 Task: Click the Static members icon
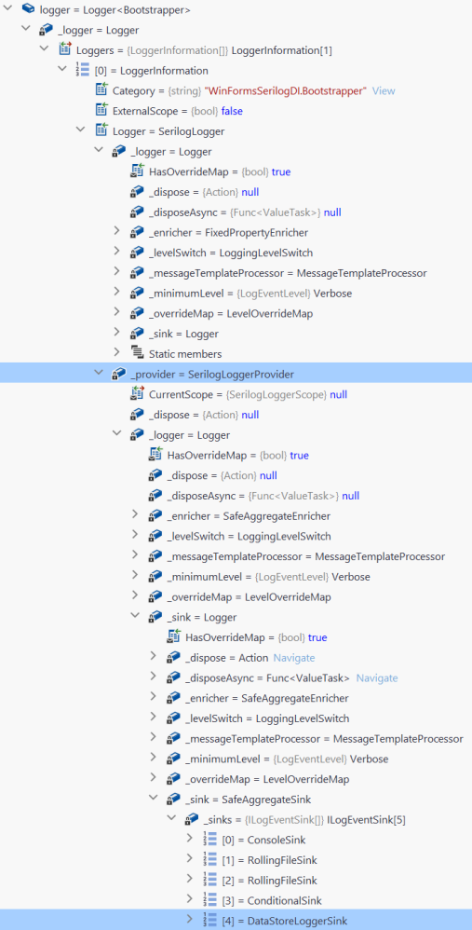pos(138,354)
